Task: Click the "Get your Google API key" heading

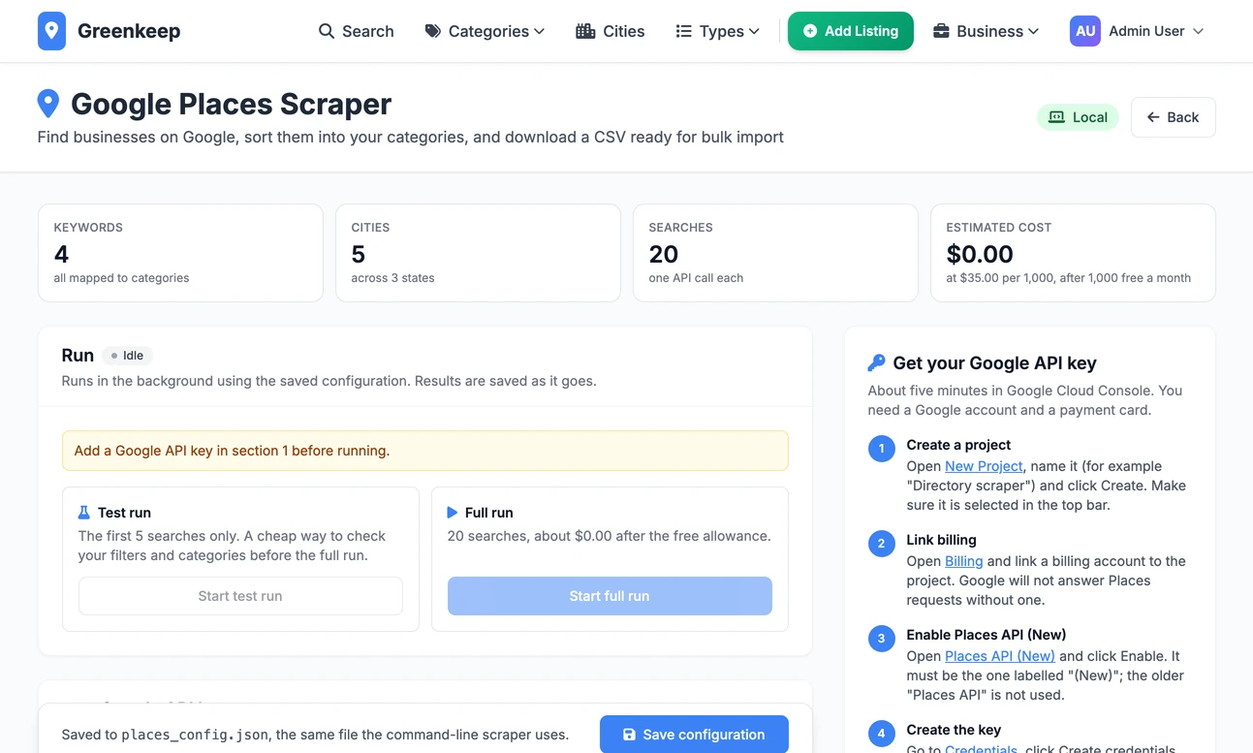Action: pyautogui.click(x=994, y=363)
